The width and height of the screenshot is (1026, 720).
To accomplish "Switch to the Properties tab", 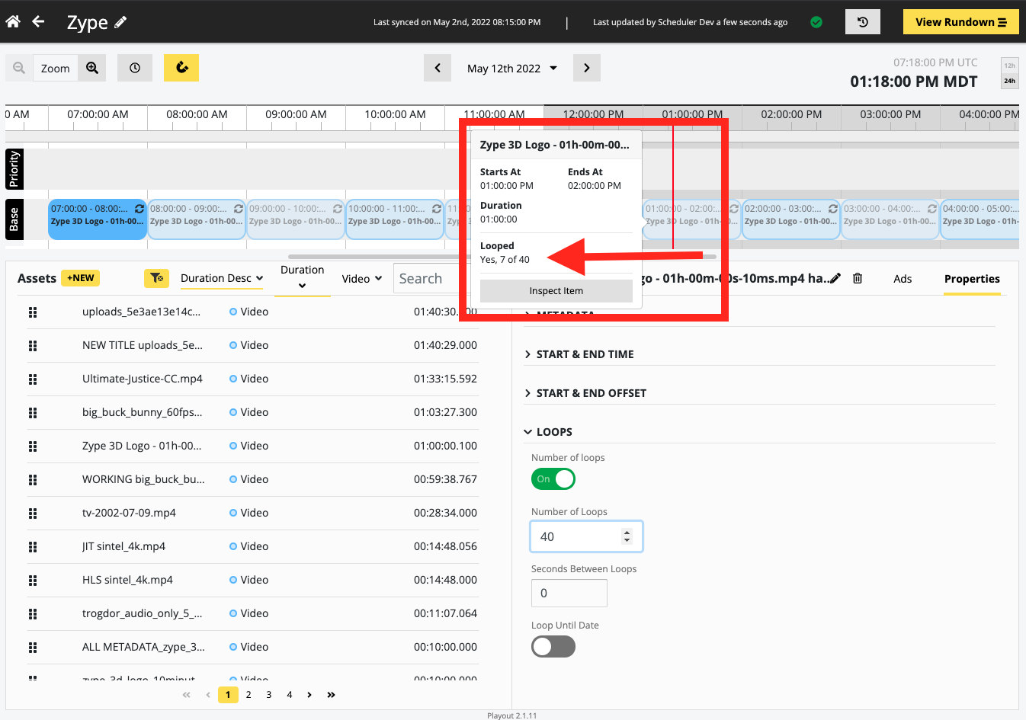I will click(972, 279).
